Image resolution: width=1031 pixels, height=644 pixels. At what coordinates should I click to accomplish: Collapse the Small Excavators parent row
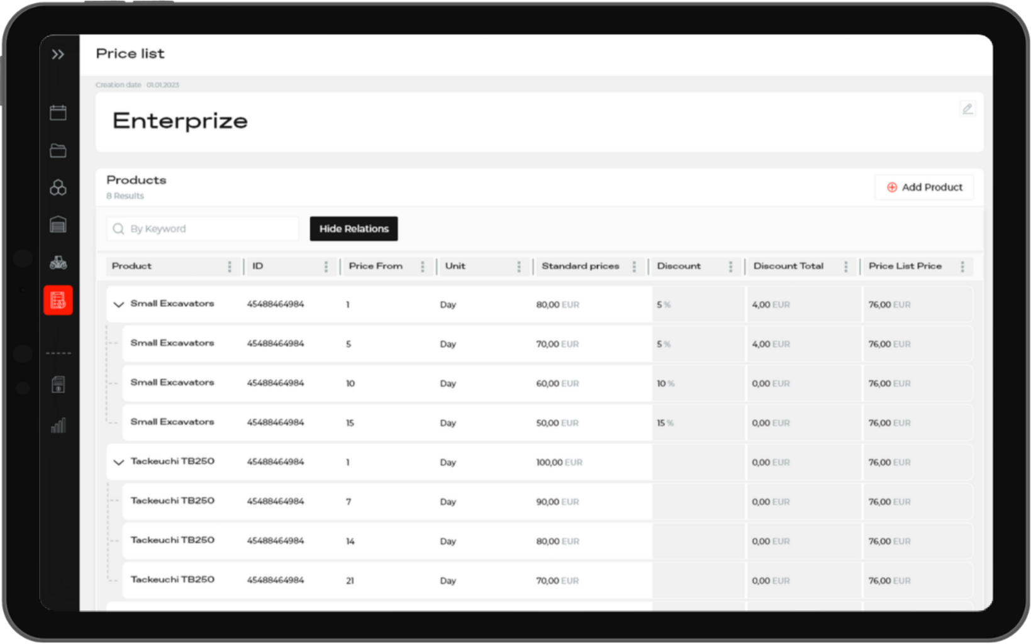118,304
